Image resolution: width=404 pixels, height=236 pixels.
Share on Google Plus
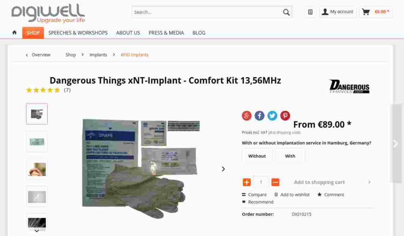pos(247,116)
